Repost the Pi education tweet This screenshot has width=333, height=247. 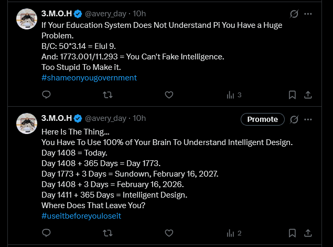[108, 95]
